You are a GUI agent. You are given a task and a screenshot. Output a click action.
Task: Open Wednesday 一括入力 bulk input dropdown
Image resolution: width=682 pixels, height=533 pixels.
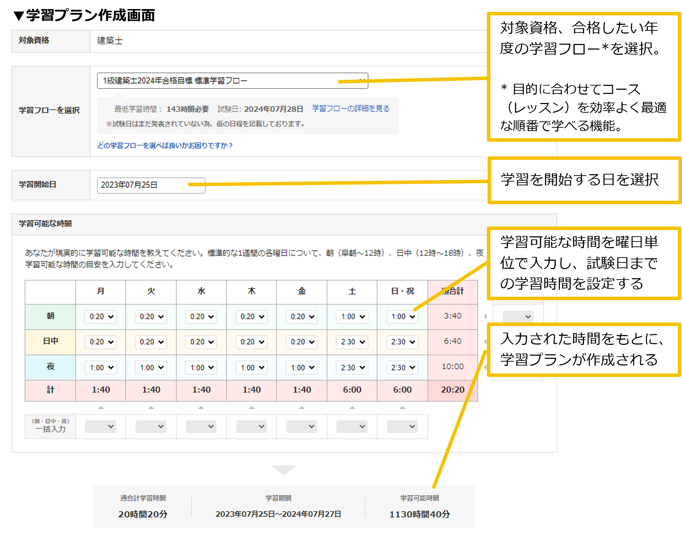pos(201,427)
